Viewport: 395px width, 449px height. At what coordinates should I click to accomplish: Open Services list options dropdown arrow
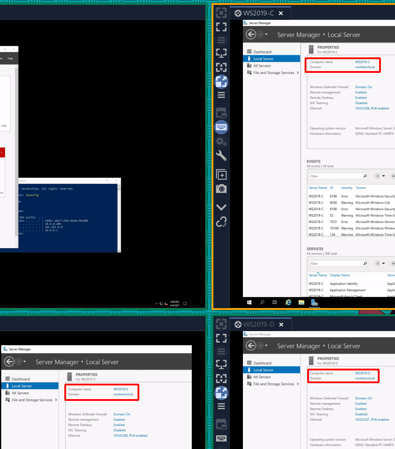(x=384, y=264)
